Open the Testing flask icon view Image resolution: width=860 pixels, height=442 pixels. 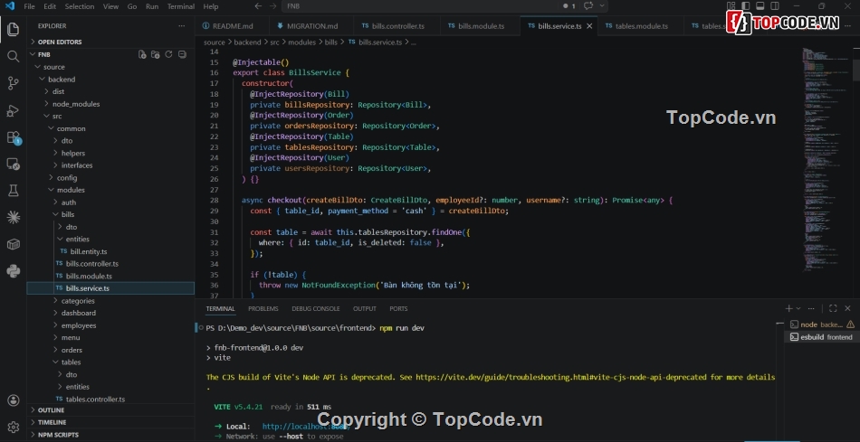click(13, 191)
